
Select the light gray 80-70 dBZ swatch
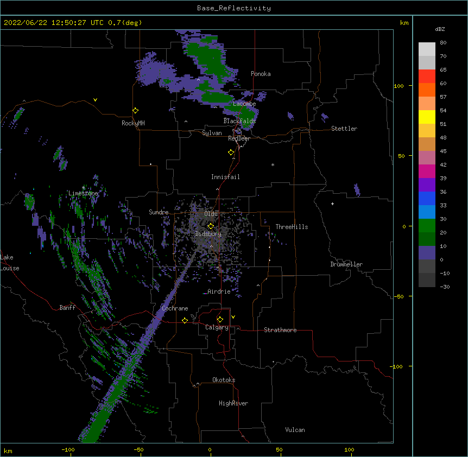coord(427,49)
